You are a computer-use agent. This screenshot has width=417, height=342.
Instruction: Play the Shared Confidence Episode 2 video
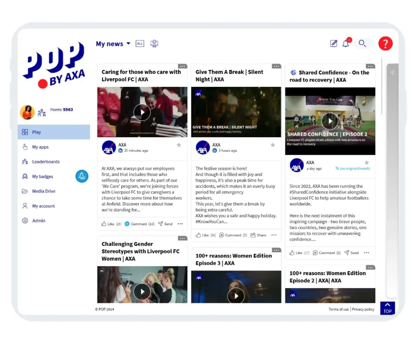330,121
